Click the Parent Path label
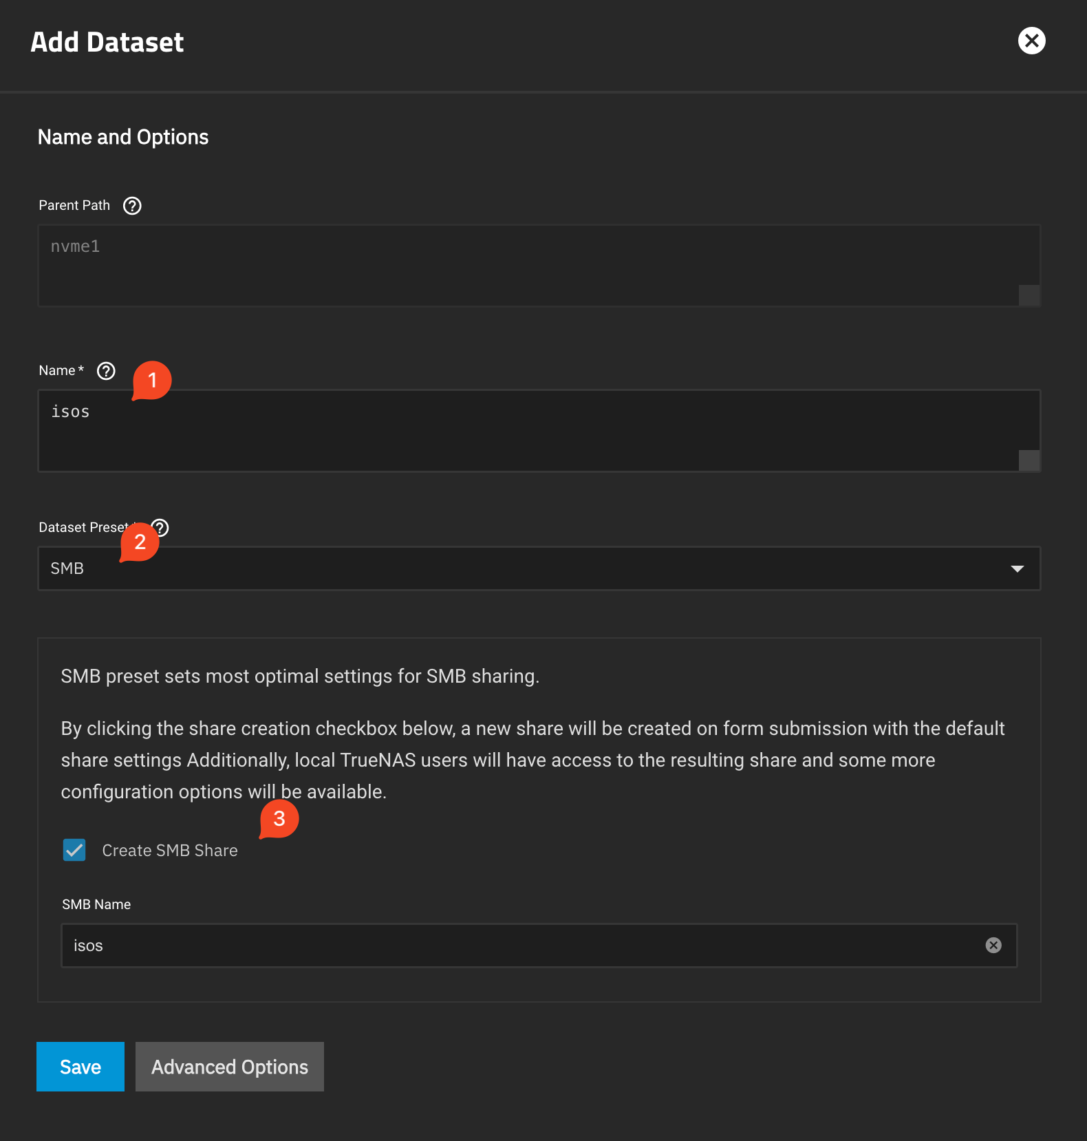 tap(74, 205)
